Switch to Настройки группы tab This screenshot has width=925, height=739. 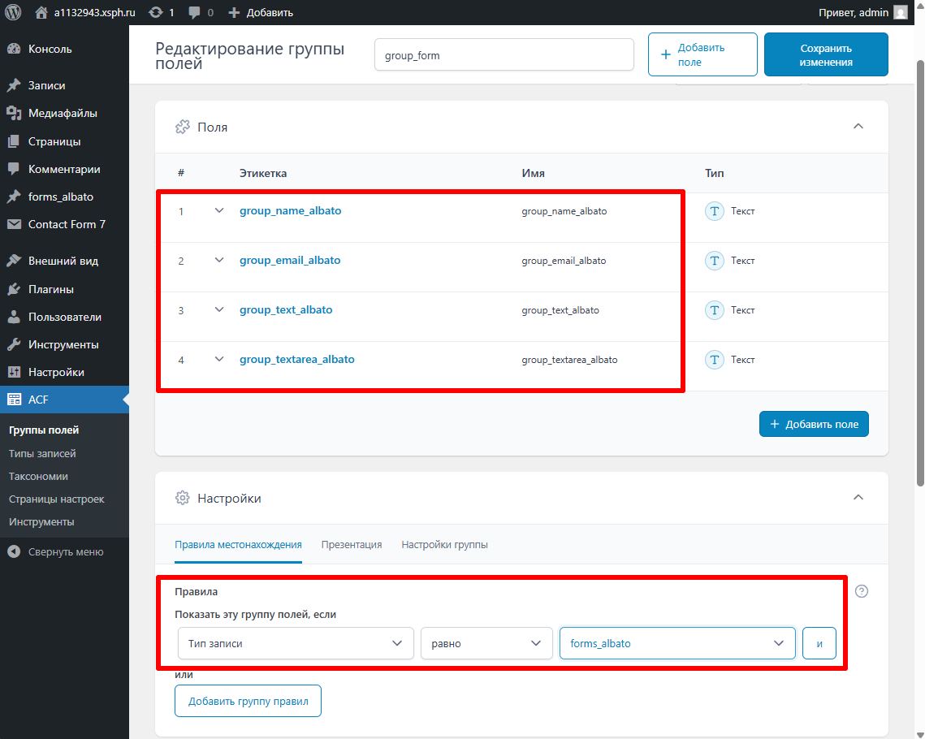tap(444, 545)
